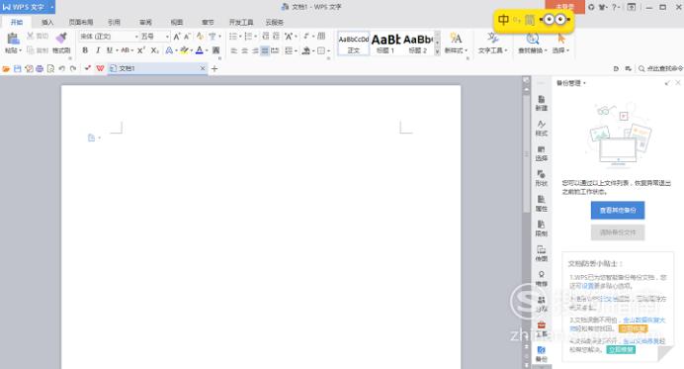Add a new document tab with plus
Screen dimensions: 684x369
214,68
